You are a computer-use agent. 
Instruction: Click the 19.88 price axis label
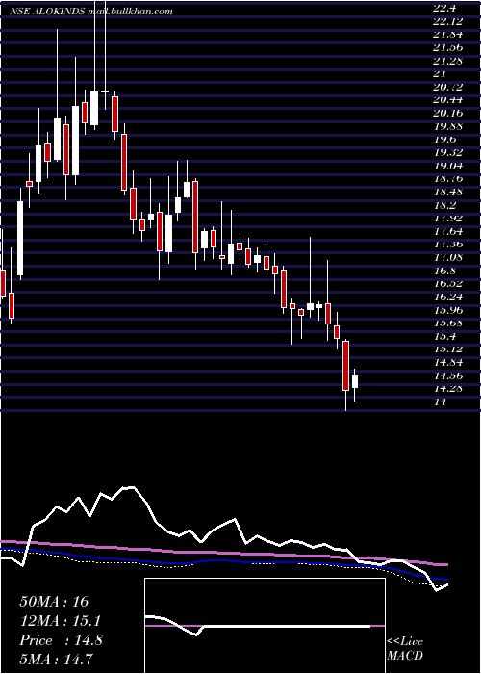pos(447,126)
